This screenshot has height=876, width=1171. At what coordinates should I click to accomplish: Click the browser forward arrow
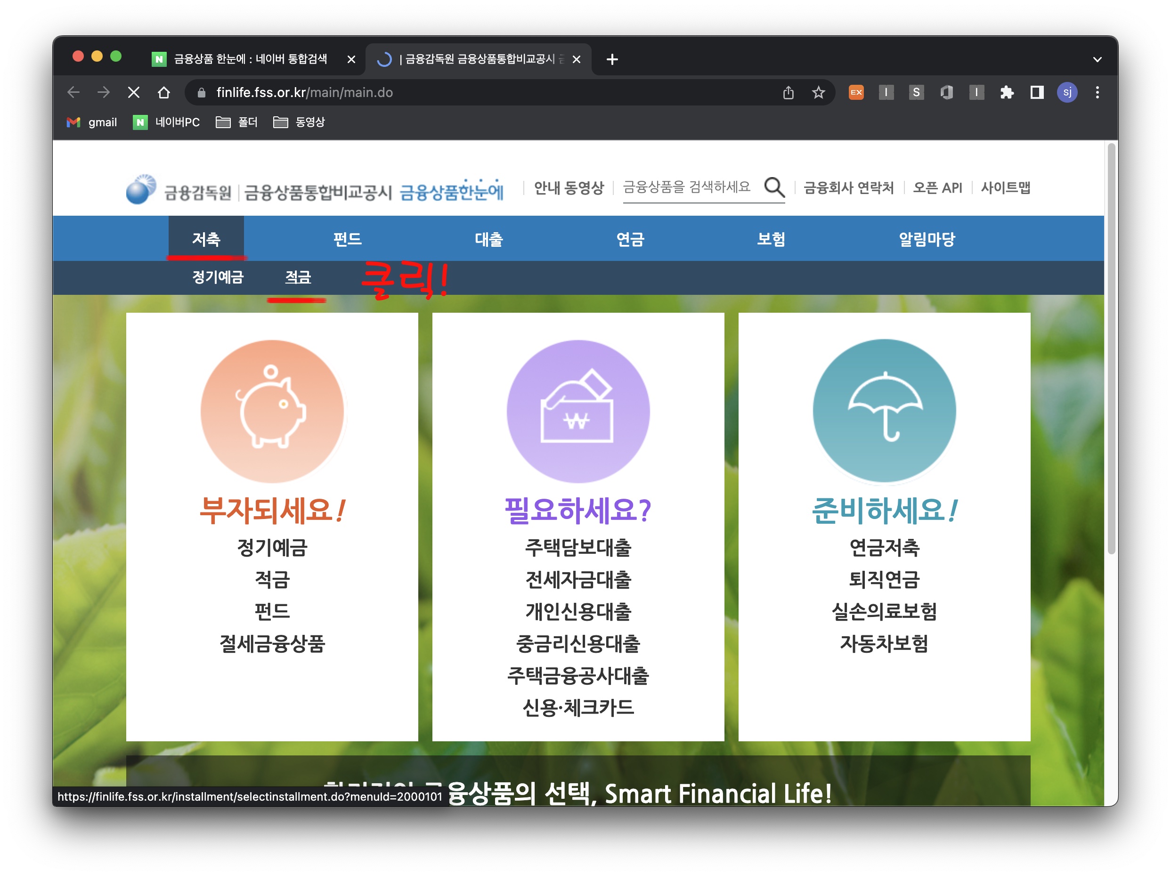click(x=104, y=93)
